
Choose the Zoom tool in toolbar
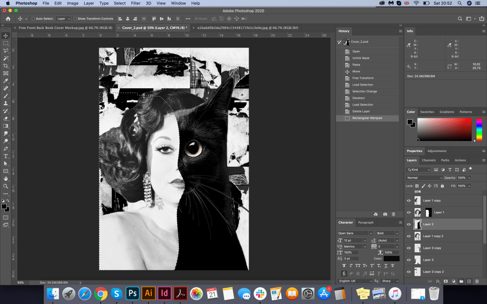coord(6,186)
